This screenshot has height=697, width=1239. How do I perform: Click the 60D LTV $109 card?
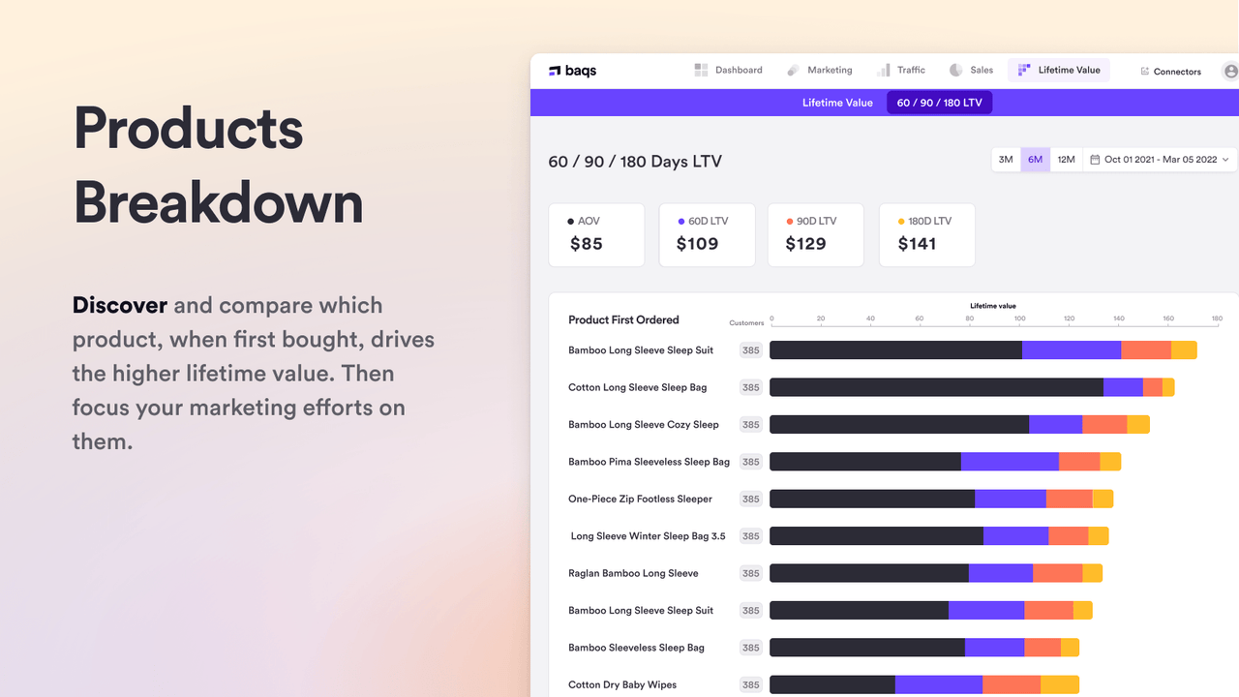(707, 234)
